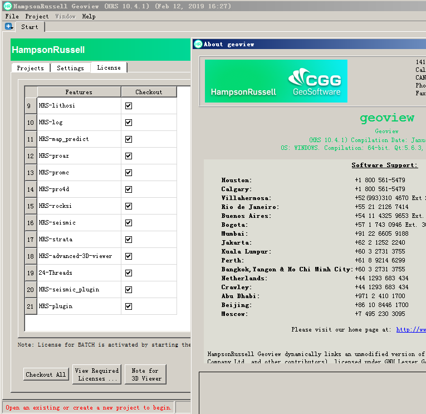Viewport: 426px width, 414px height.
Task: Click the HR icon in About geoview title
Action: coord(198,44)
